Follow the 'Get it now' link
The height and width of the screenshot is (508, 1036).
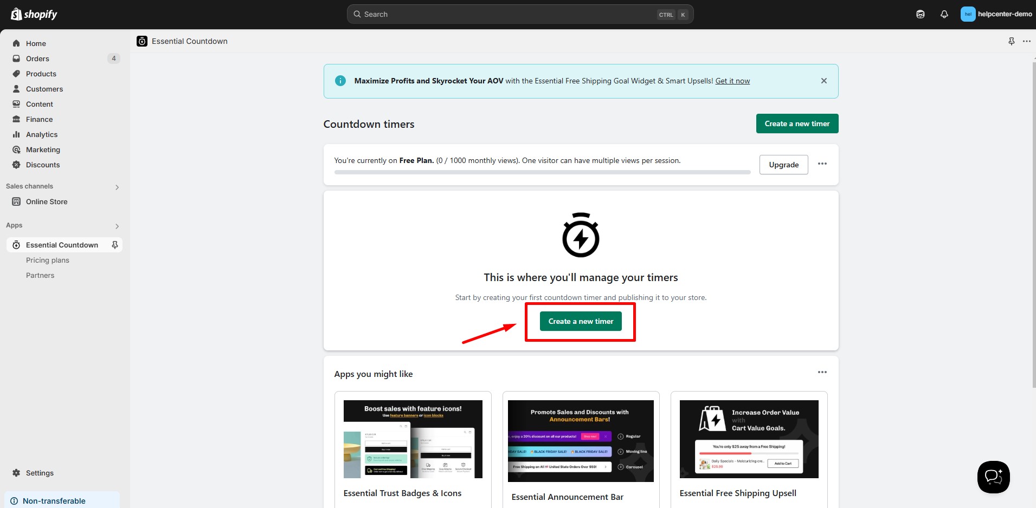[732, 81]
